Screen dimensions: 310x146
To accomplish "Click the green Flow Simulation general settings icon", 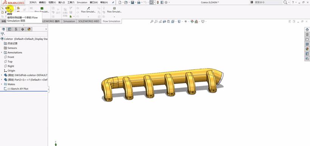I will (x=42, y=8).
